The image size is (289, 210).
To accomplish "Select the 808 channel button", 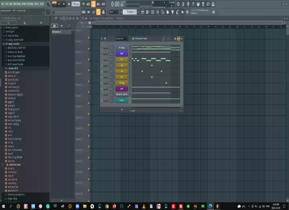I will tap(122, 54).
